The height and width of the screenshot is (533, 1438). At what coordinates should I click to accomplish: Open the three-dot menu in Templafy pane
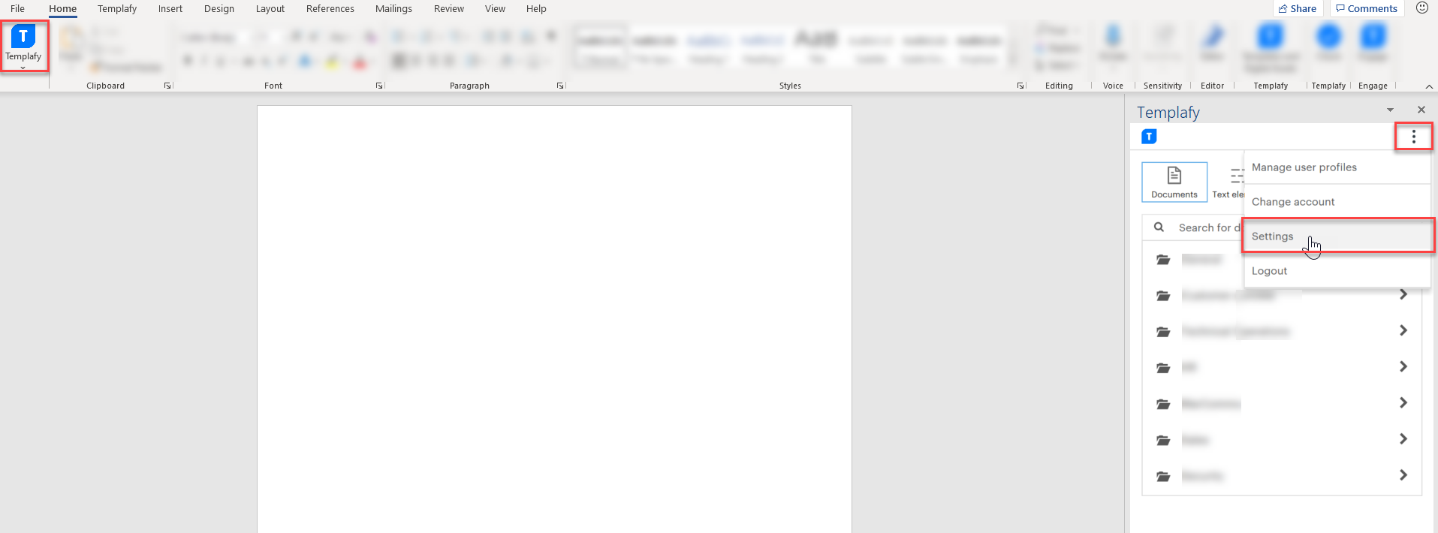tap(1413, 137)
